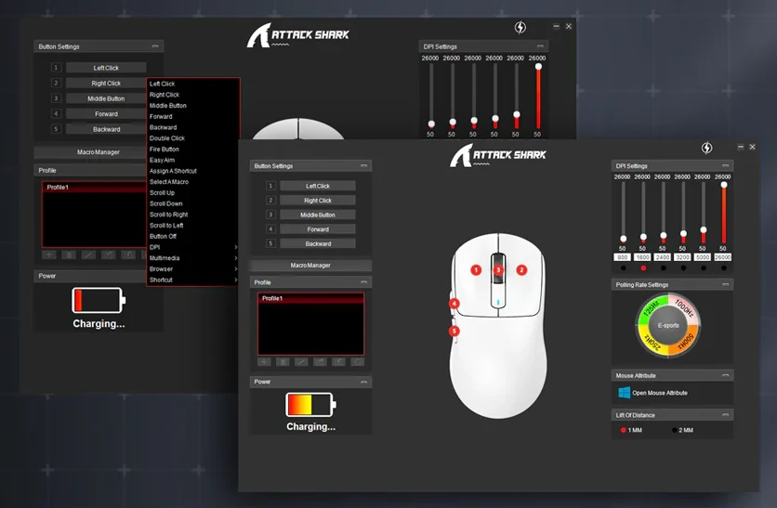777x508 pixels.
Task: Click the Windows logo beside Open Mouse Attribute
Action: coord(625,393)
